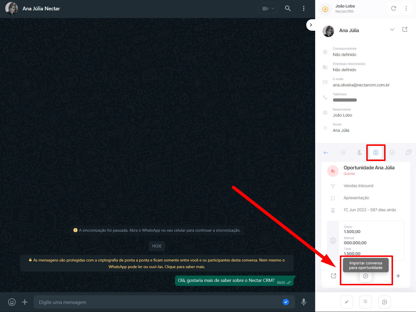The image size is (416, 312).
Task: Click the notes button at panel bottom
Action: (x=366, y=302)
